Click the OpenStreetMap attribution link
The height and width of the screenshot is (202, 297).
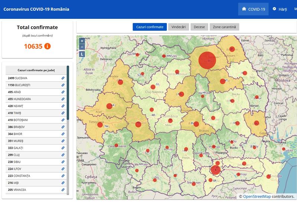(259, 196)
